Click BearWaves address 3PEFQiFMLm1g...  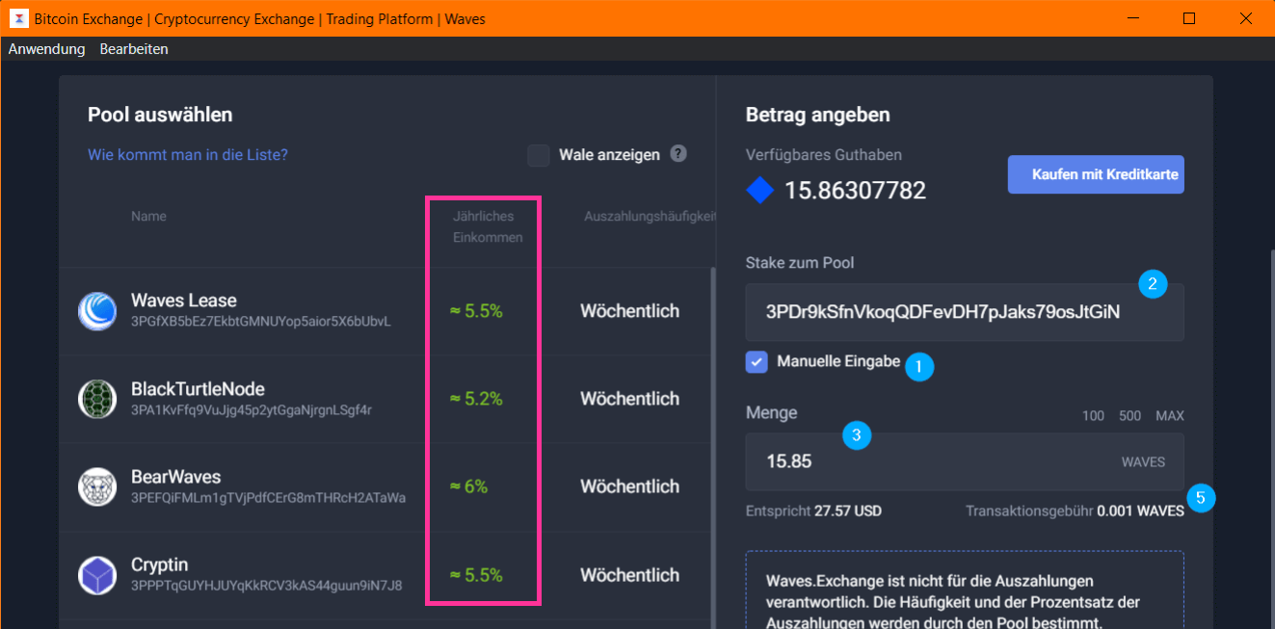pyautogui.click(x=269, y=498)
